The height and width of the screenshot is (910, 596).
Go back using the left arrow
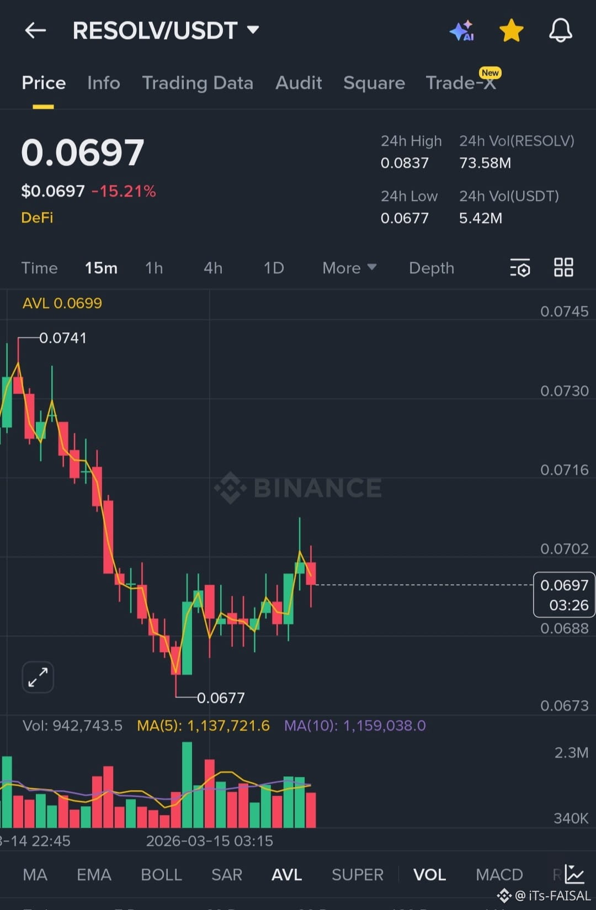click(35, 30)
